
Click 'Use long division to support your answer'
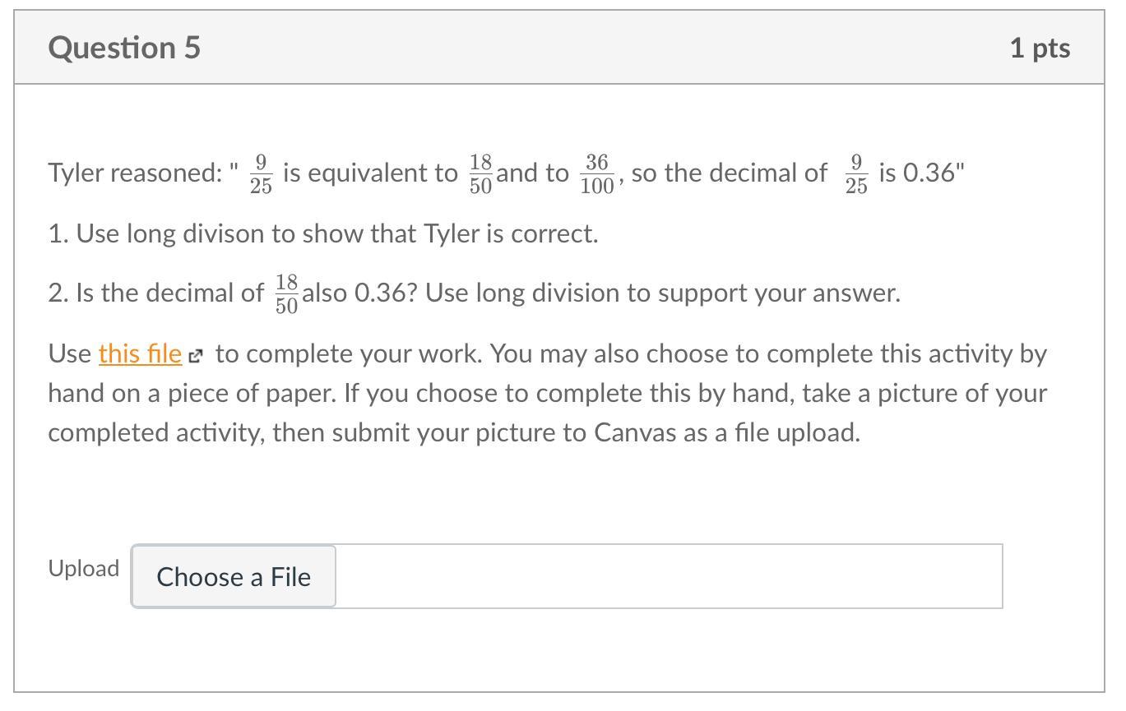point(662,293)
